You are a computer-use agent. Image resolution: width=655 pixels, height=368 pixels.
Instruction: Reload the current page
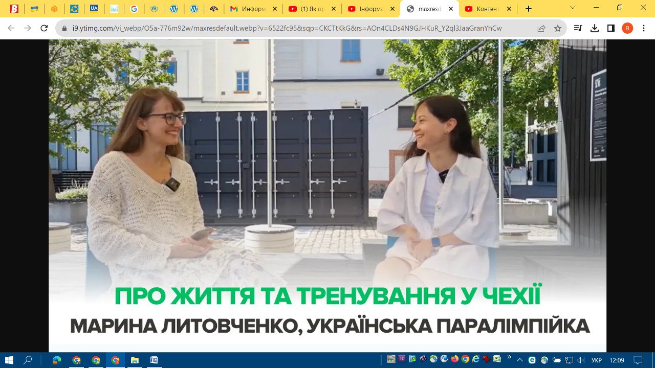44,29
